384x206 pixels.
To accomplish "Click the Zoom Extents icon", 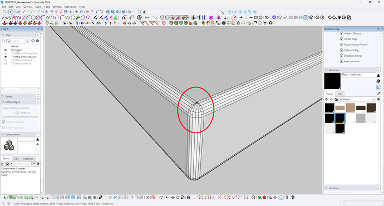I will coord(102,12).
